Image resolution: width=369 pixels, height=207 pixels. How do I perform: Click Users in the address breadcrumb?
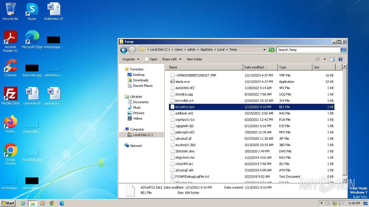tap(179, 49)
